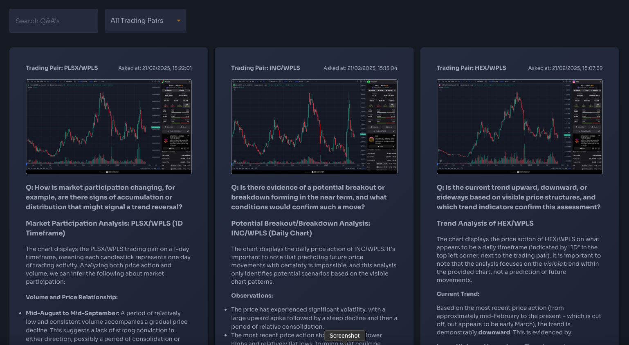This screenshot has height=345, width=629.
Task: Click the Watchlist button on the PLSX/WPLS panel
Action: [x=169, y=127]
